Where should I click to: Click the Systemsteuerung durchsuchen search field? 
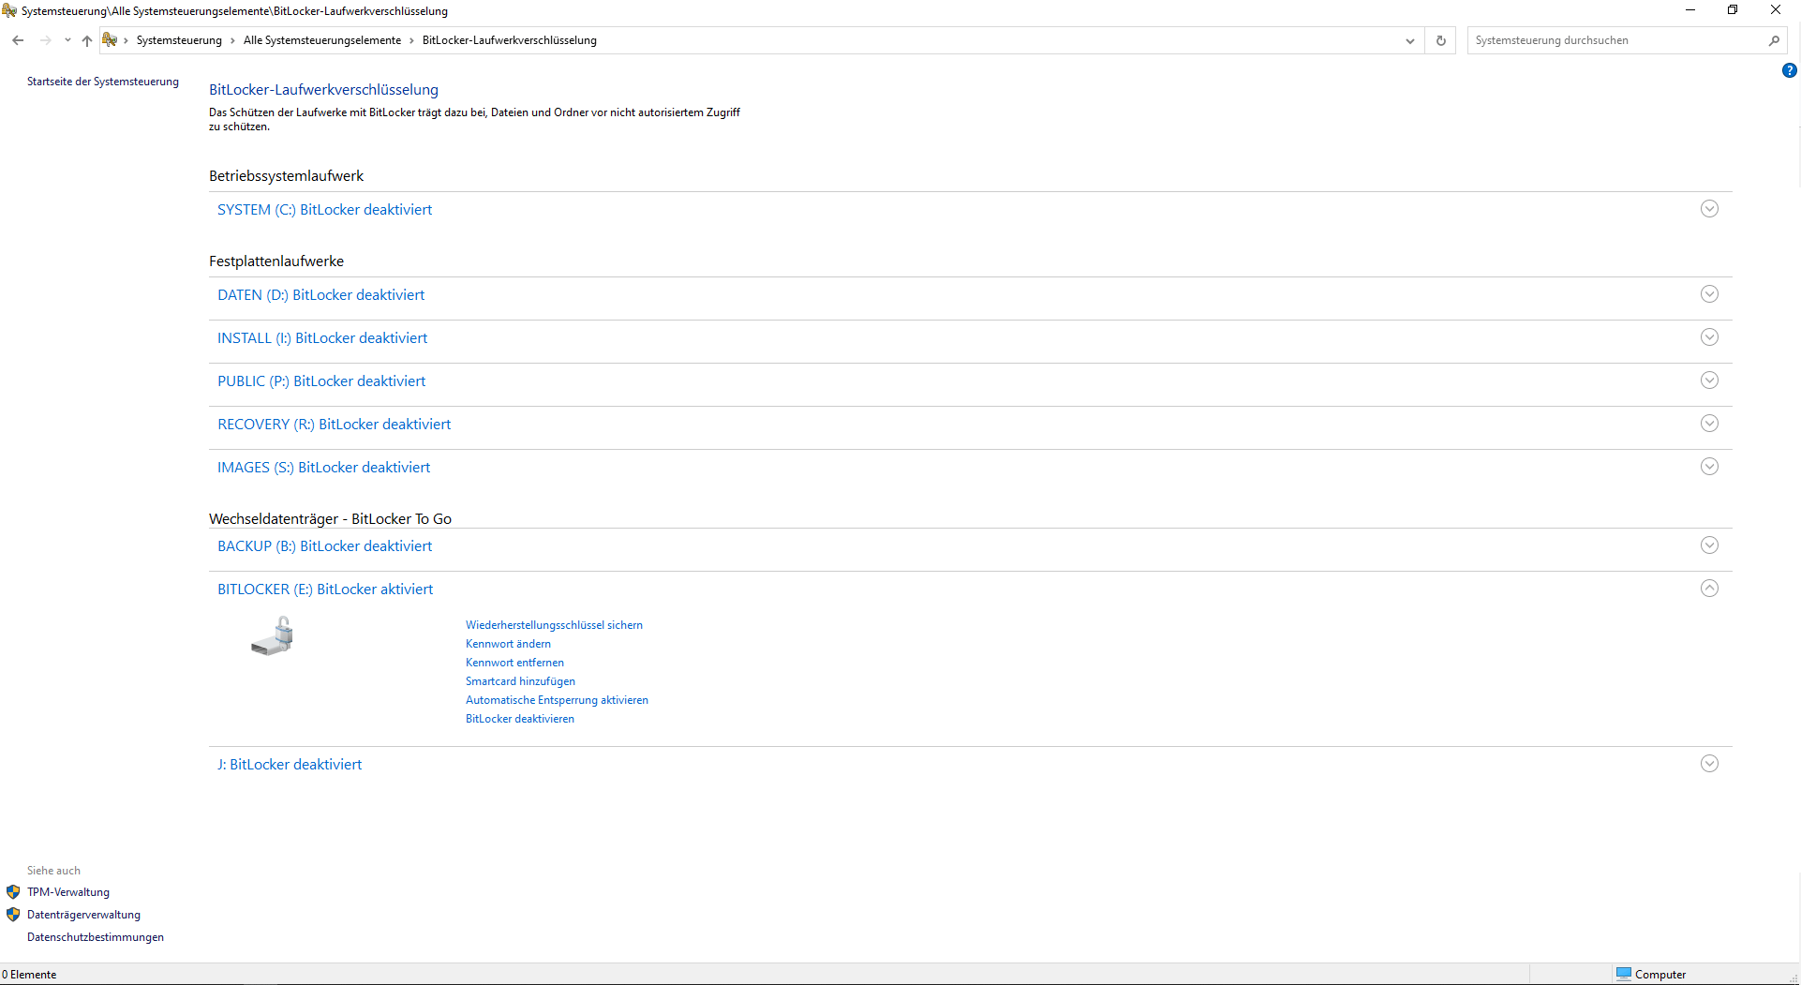click(1615, 40)
